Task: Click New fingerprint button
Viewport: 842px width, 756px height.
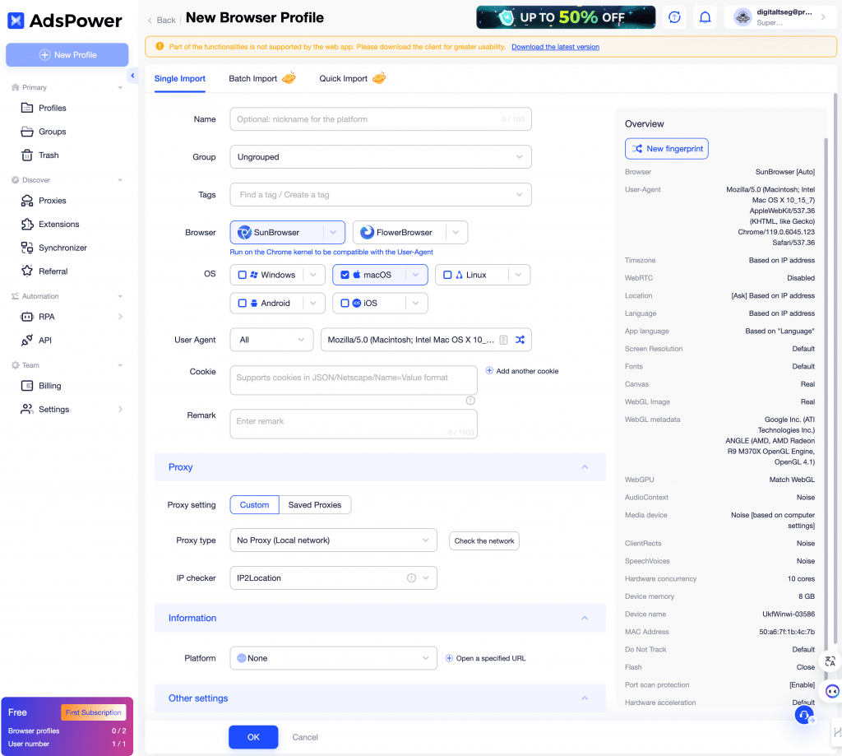Action: (666, 149)
